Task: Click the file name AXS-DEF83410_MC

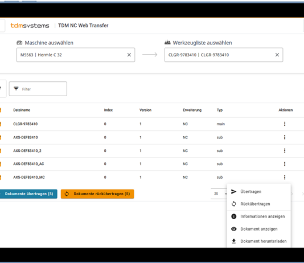Action: pyautogui.click(x=29, y=178)
